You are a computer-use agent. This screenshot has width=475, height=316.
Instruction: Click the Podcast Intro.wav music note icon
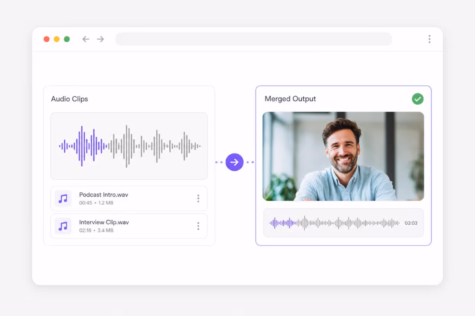click(63, 199)
